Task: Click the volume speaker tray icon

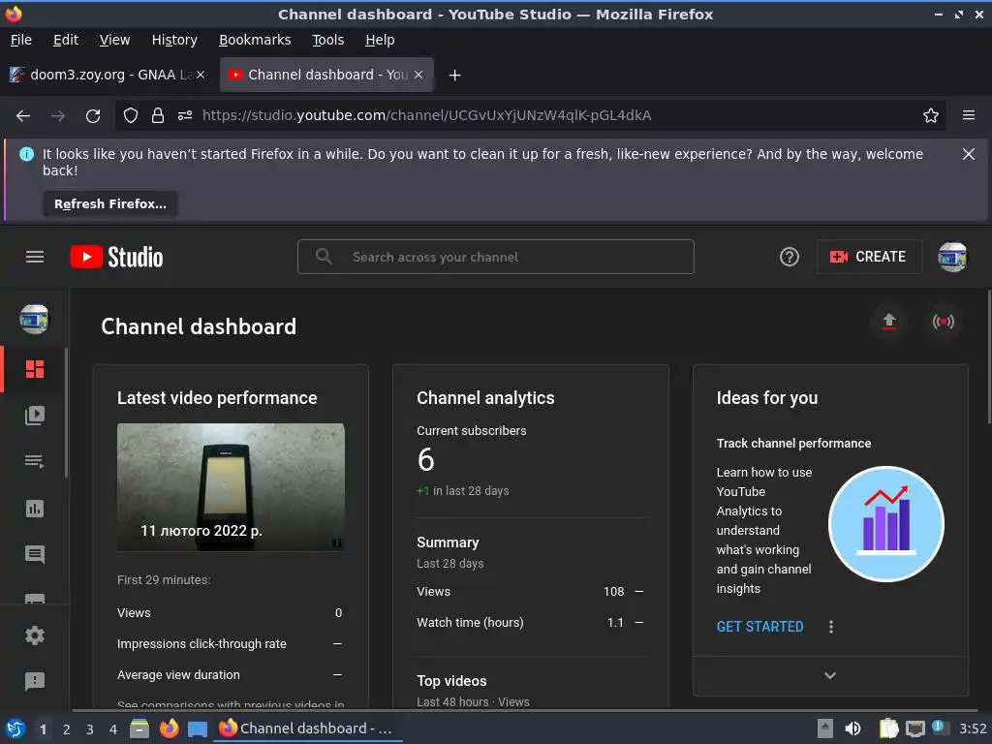Action: [x=852, y=728]
